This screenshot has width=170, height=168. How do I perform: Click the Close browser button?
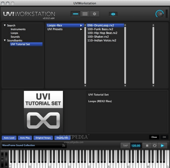click(154, 137)
